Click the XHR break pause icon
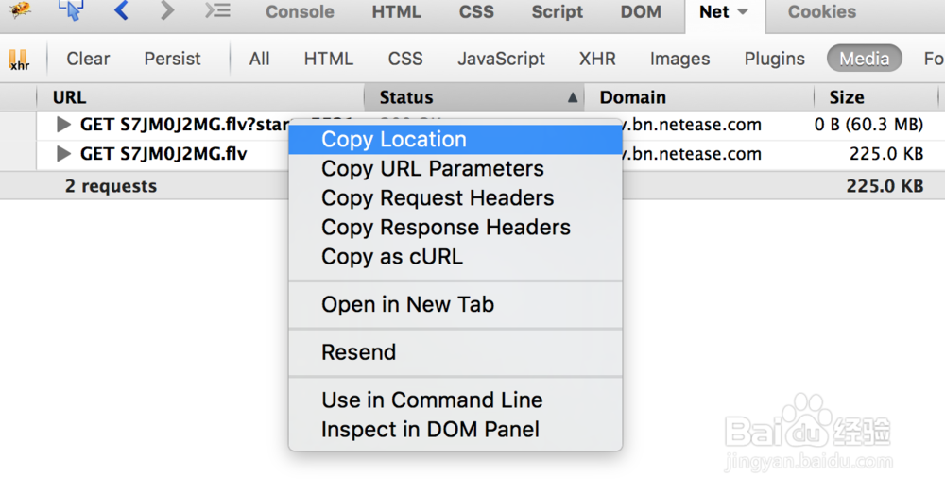The image size is (945, 494). tap(19, 60)
